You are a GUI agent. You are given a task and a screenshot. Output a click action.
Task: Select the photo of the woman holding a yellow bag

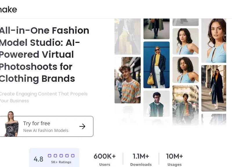[157, 65]
